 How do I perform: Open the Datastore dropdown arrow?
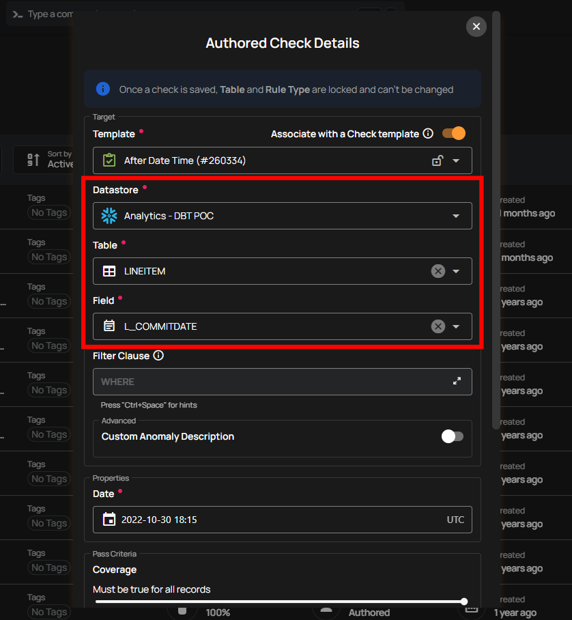click(457, 216)
